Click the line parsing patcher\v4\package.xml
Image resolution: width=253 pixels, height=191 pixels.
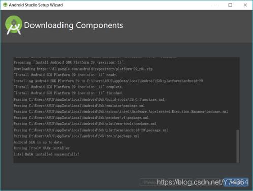81,117
